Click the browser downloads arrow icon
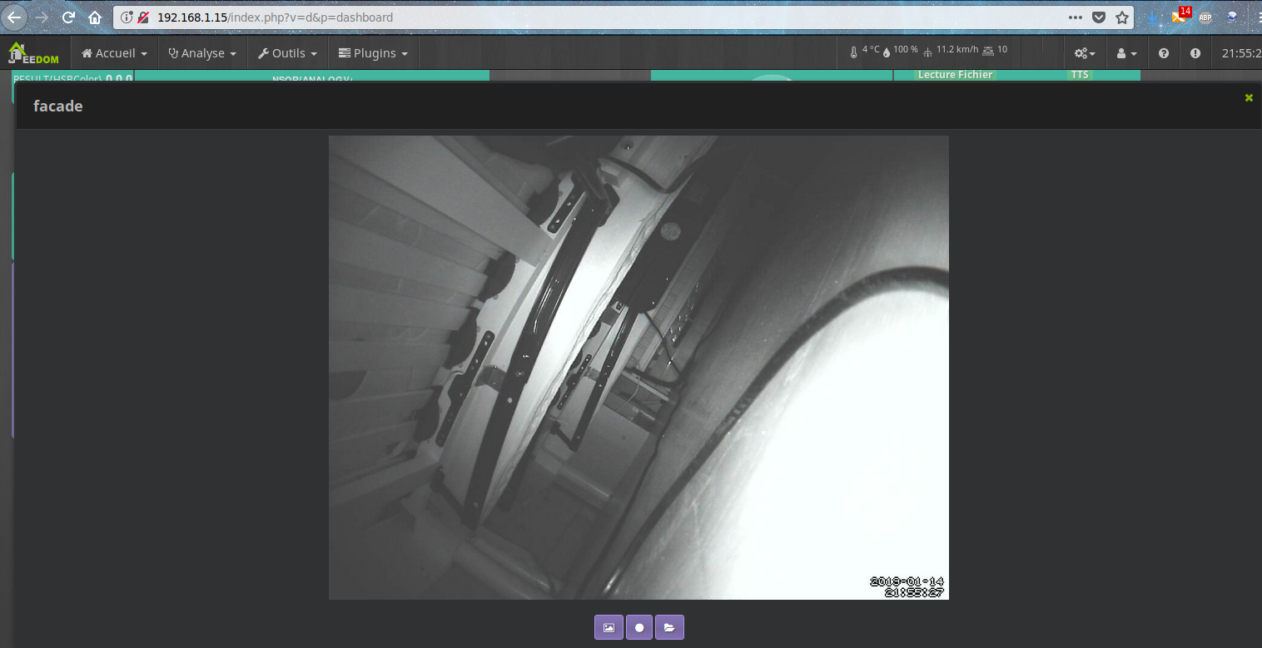 point(1151,17)
